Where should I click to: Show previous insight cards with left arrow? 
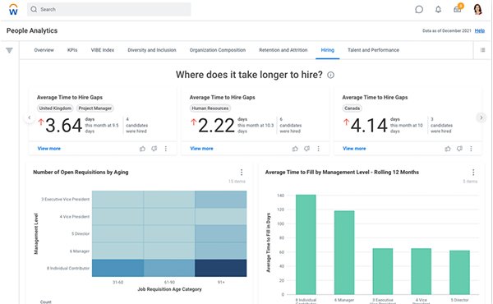tap(30, 117)
